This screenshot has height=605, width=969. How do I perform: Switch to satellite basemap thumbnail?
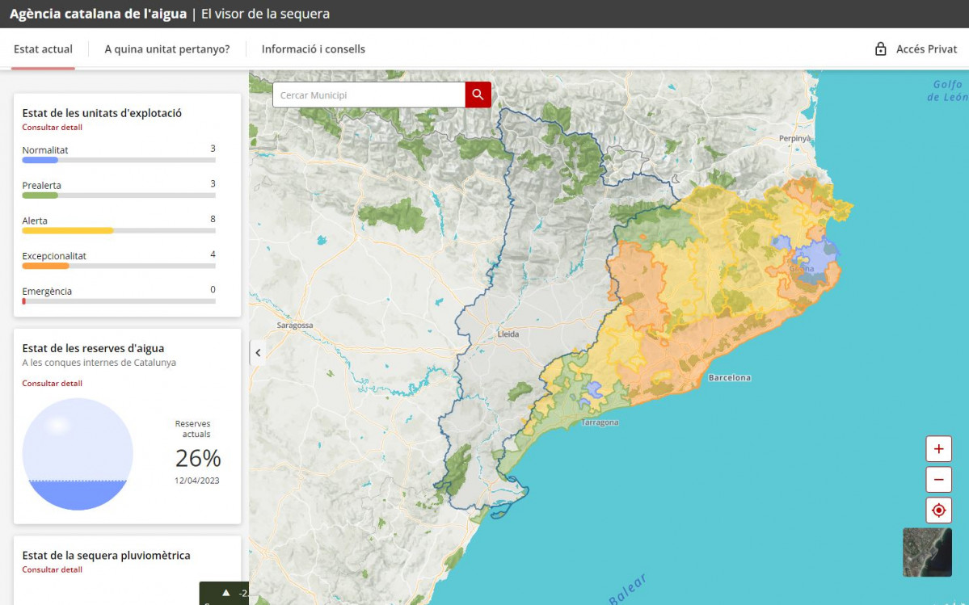coord(927,552)
